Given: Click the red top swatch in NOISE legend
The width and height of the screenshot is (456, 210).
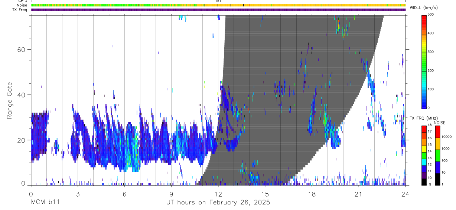Looking at the screenshot, I should point(437,132).
